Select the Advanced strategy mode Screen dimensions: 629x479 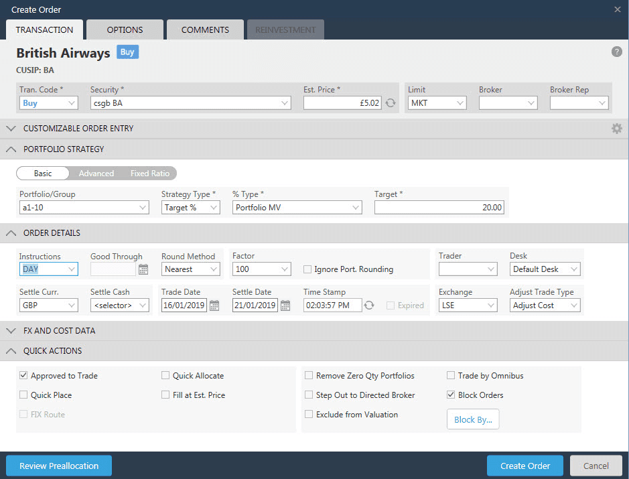[96, 174]
